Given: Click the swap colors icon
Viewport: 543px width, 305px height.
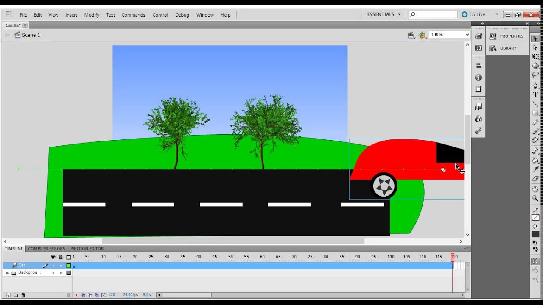Looking at the screenshot, I should tap(535, 250).
